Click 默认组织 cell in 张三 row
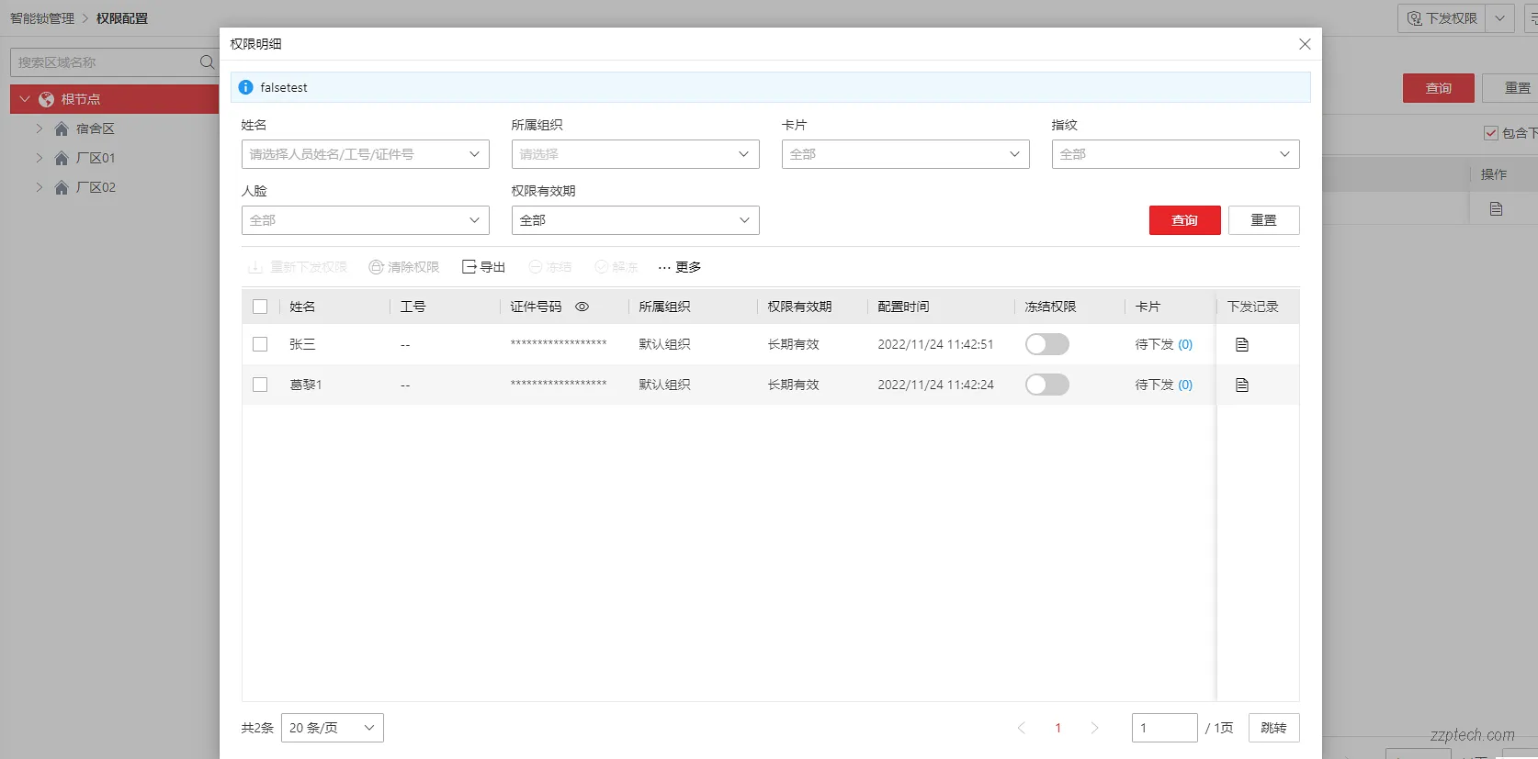 [664, 344]
